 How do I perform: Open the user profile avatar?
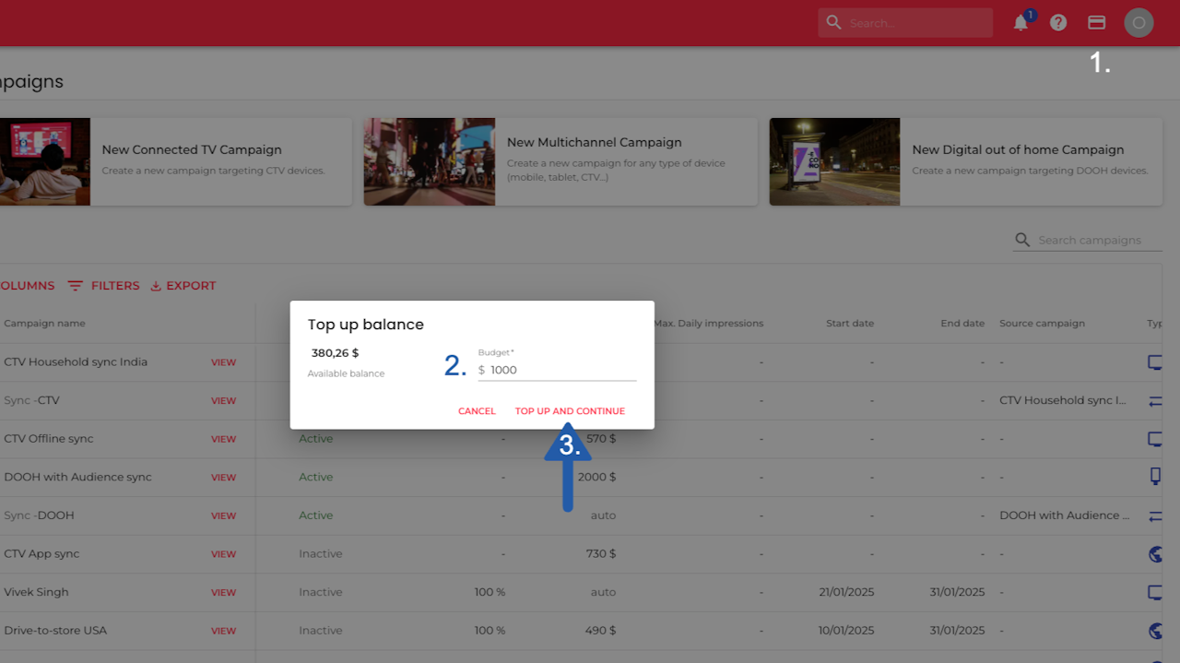tap(1139, 23)
